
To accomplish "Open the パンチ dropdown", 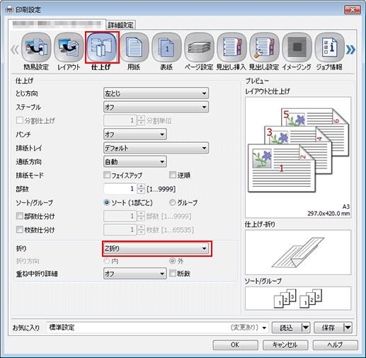I will pyautogui.click(x=135, y=134).
